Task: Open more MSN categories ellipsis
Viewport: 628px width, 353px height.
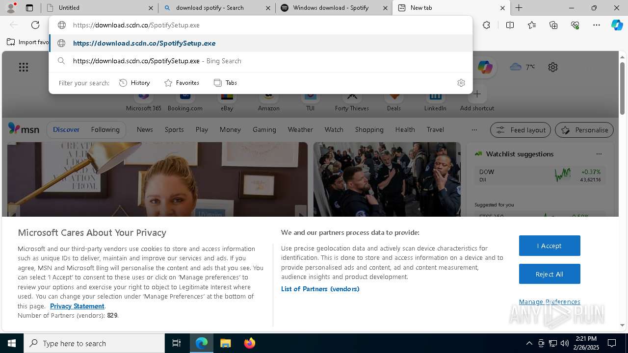Action: click(474, 130)
